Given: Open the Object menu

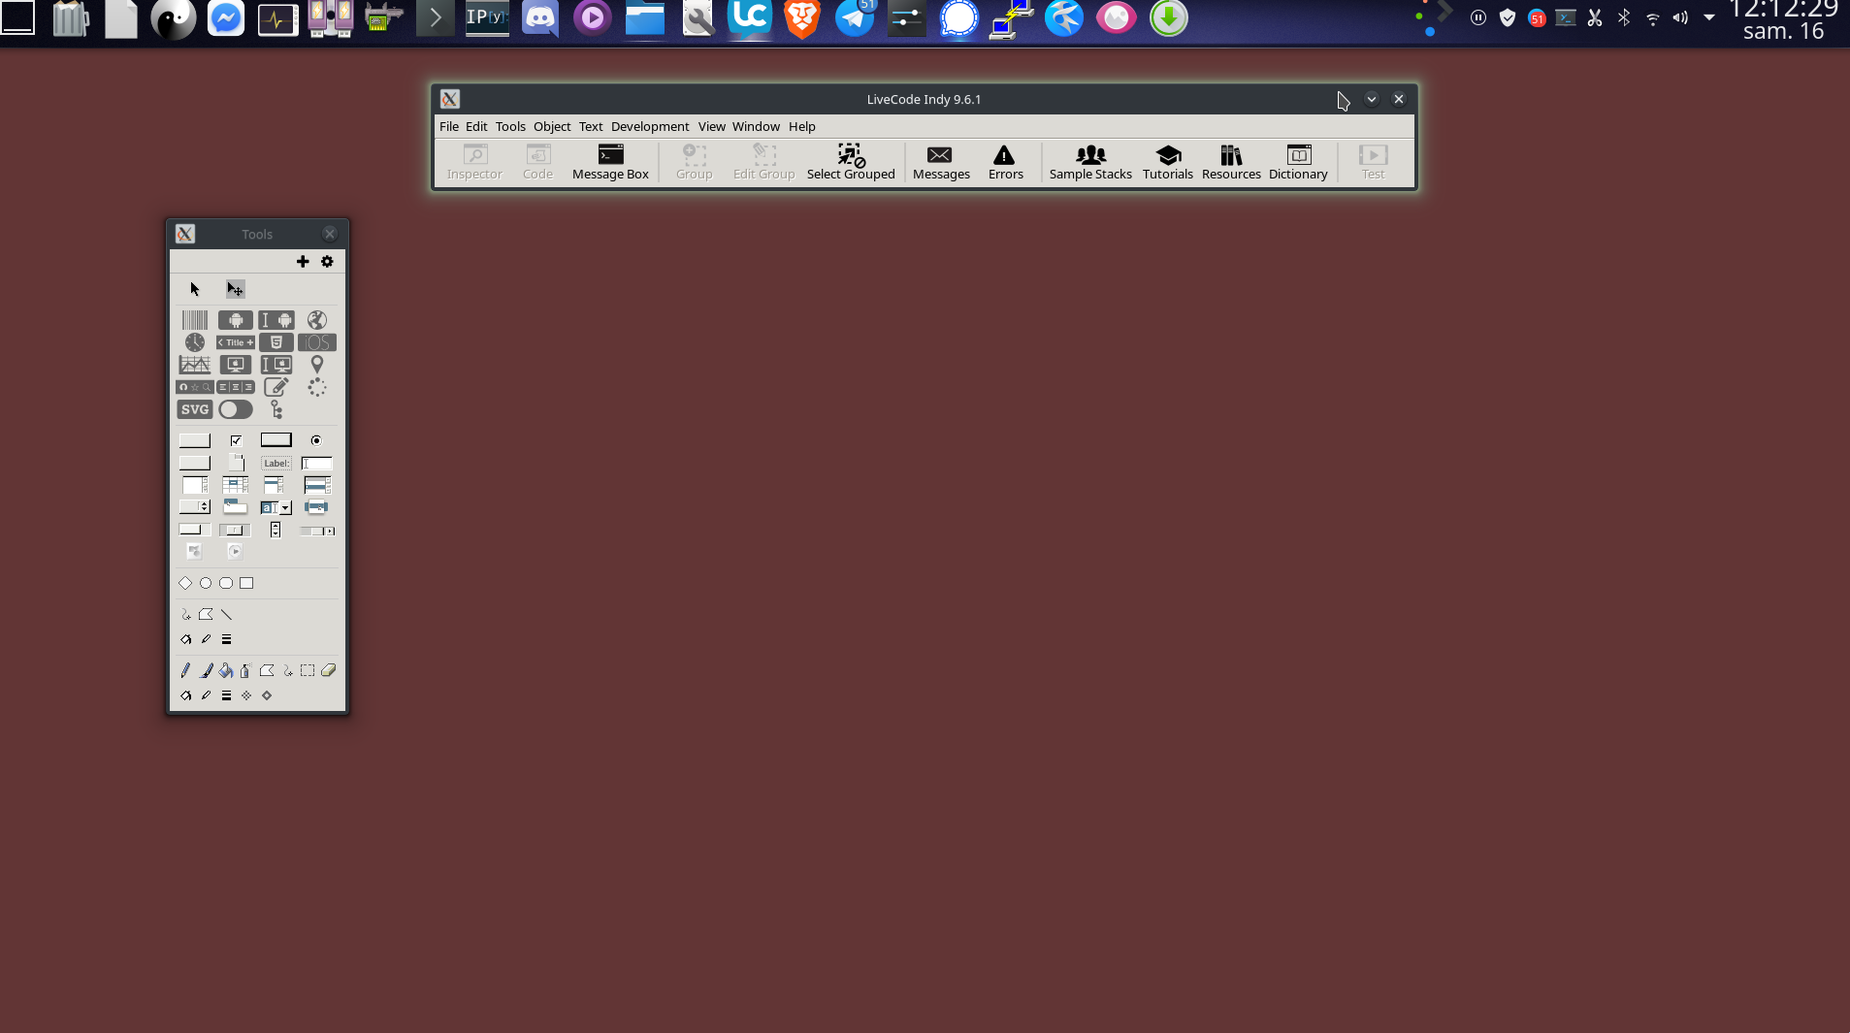Looking at the screenshot, I should [x=552, y=126].
